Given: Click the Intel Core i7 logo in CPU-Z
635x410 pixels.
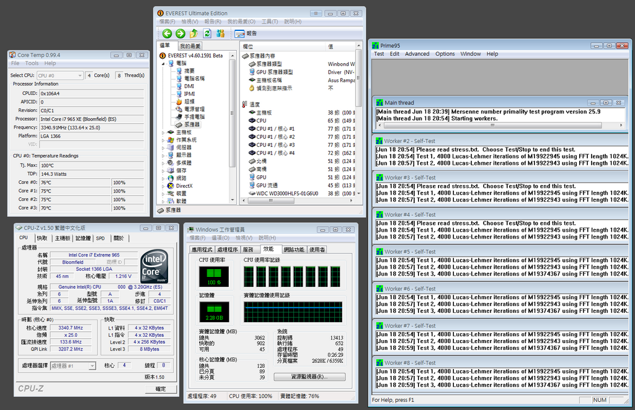Looking at the screenshot, I should (x=153, y=266).
